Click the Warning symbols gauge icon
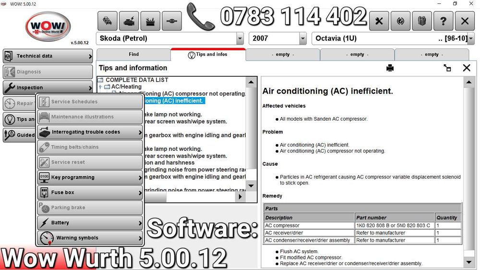 click(x=47, y=238)
